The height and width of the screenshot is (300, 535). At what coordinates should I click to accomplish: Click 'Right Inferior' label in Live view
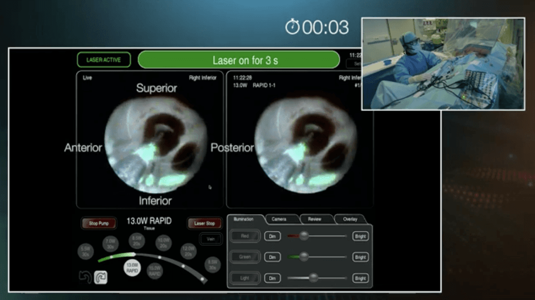click(203, 78)
